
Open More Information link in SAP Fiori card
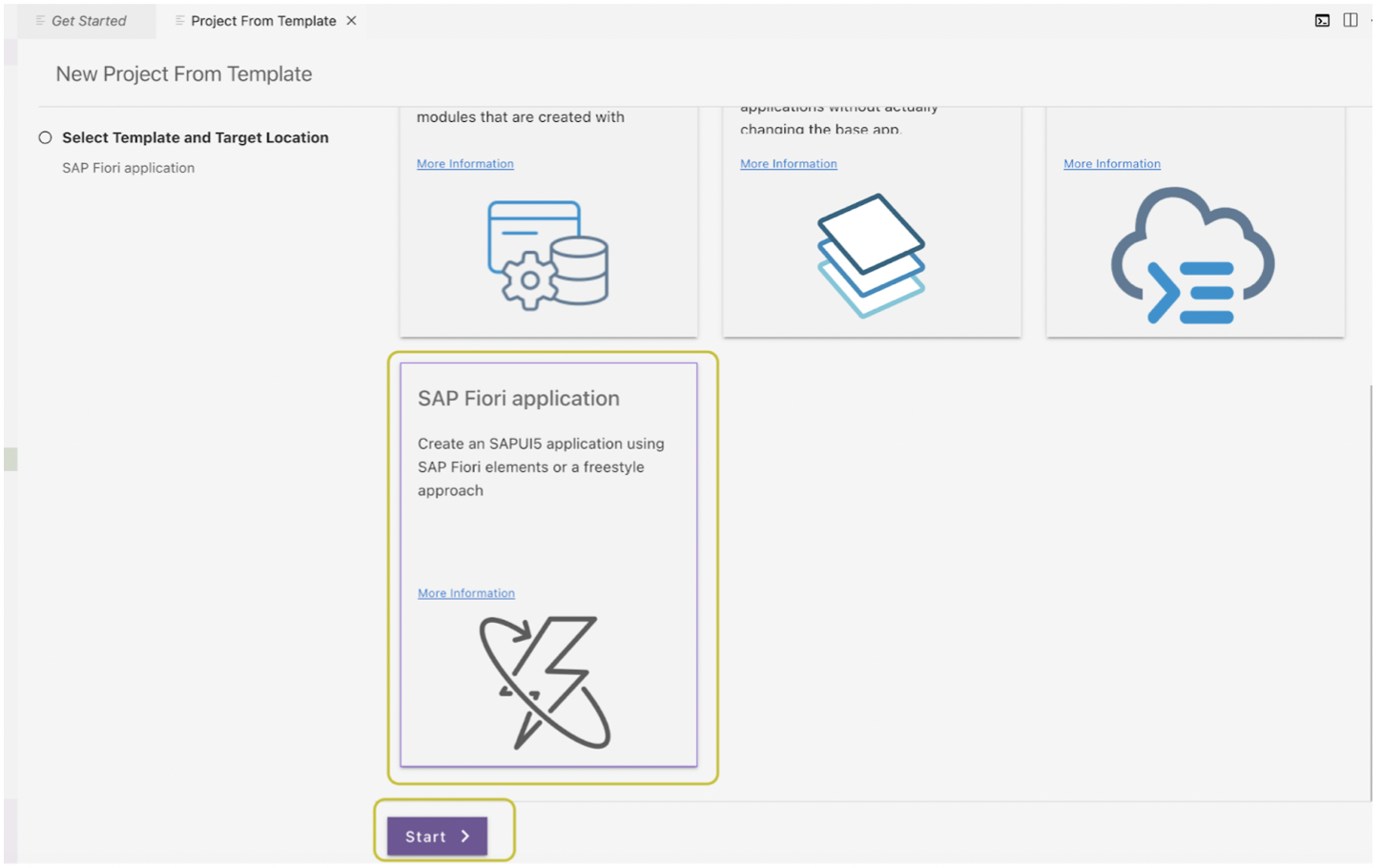[466, 593]
